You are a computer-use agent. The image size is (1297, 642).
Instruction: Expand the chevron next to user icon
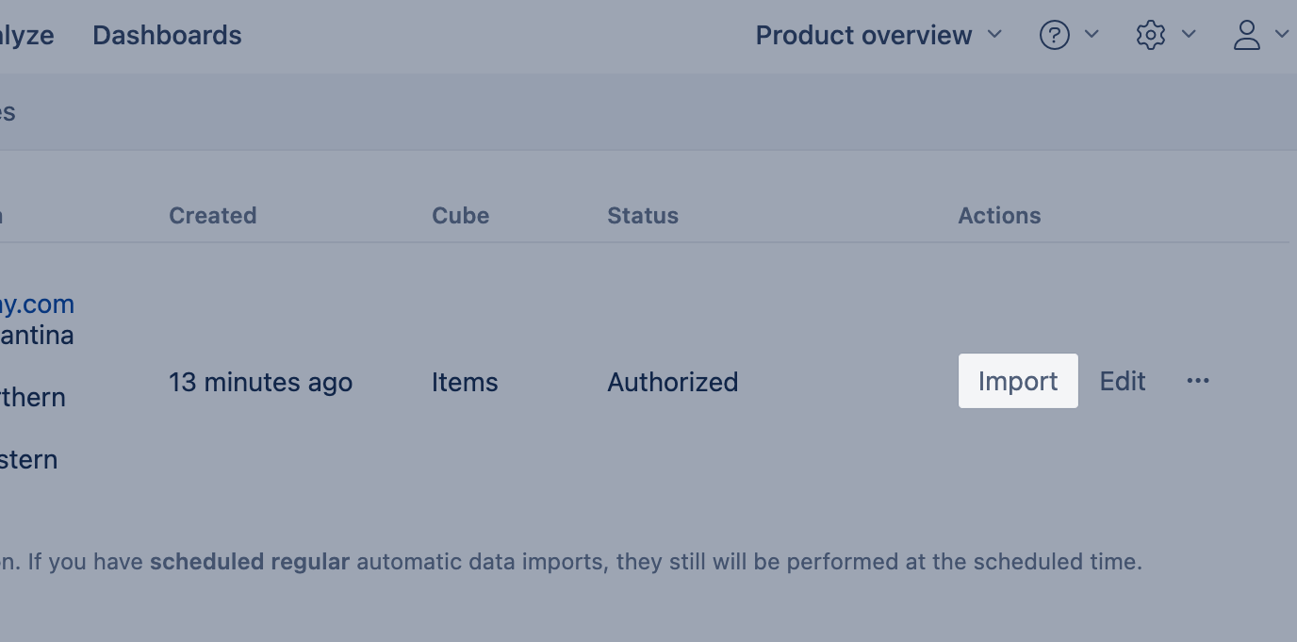click(1281, 35)
